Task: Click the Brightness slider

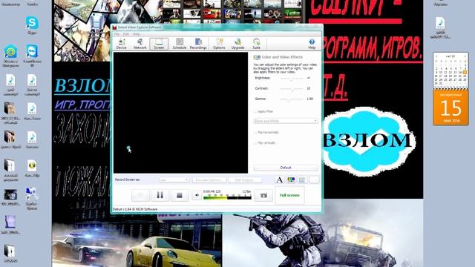Action: [292, 79]
